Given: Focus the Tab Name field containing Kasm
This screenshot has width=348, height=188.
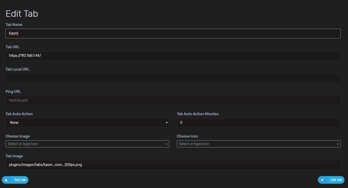Looking at the screenshot, I should pyautogui.click(x=173, y=33).
